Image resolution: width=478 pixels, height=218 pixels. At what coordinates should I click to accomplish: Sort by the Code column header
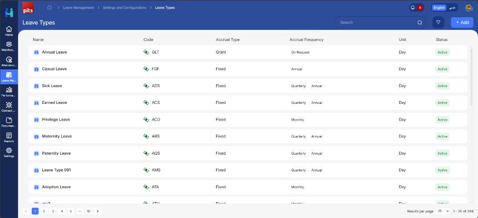tap(148, 40)
